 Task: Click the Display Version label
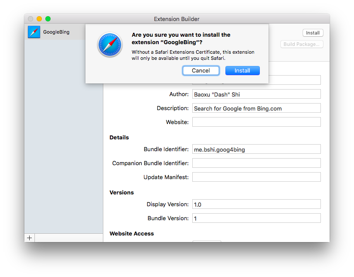point(167,204)
